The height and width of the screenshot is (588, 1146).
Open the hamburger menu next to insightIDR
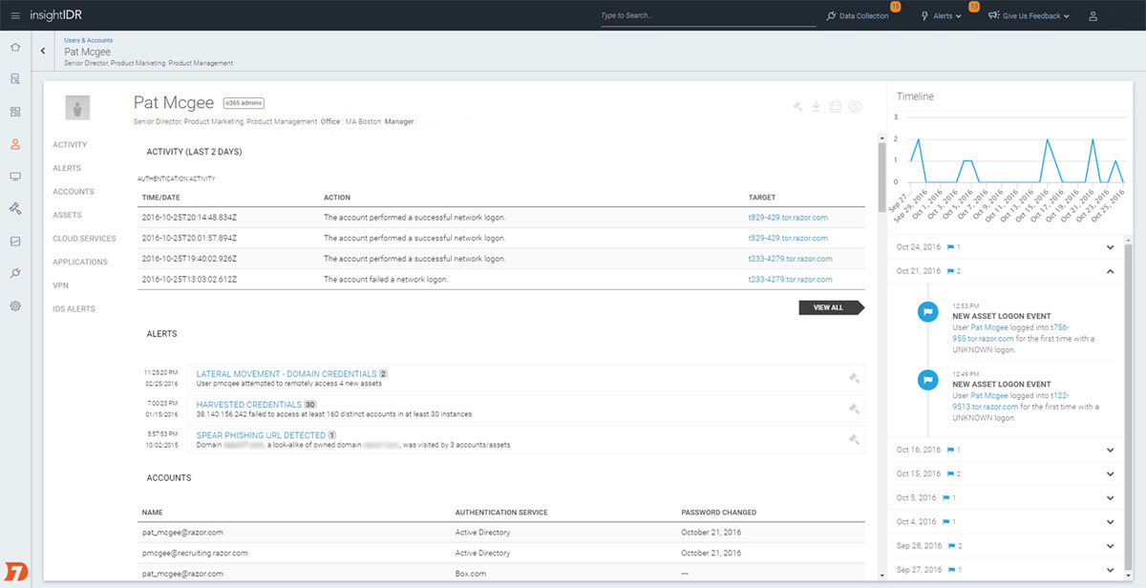(14, 15)
